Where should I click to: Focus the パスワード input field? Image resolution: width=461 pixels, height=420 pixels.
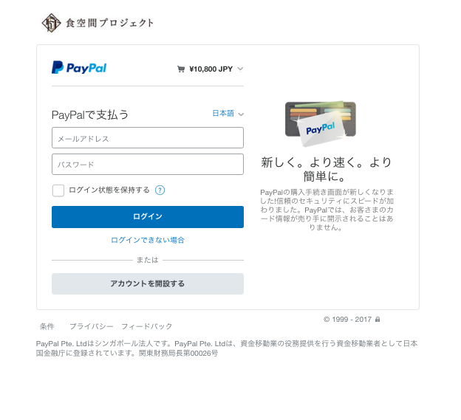148,164
